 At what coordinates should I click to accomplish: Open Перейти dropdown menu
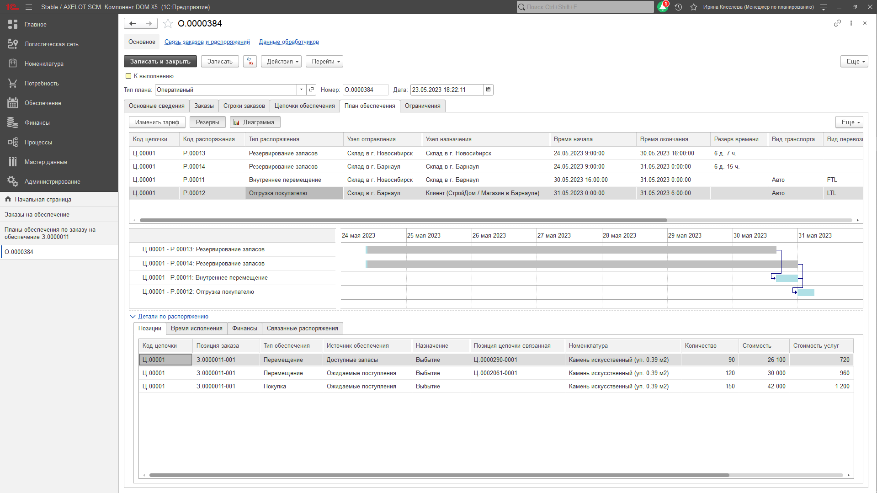324,61
